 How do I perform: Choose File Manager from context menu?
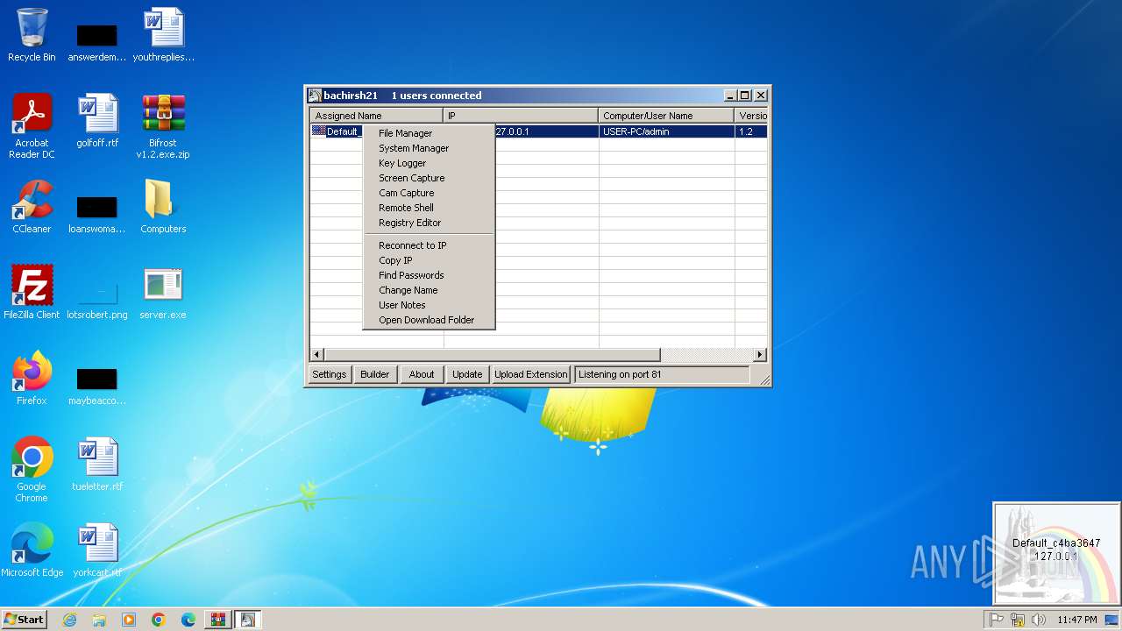click(430, 133)
